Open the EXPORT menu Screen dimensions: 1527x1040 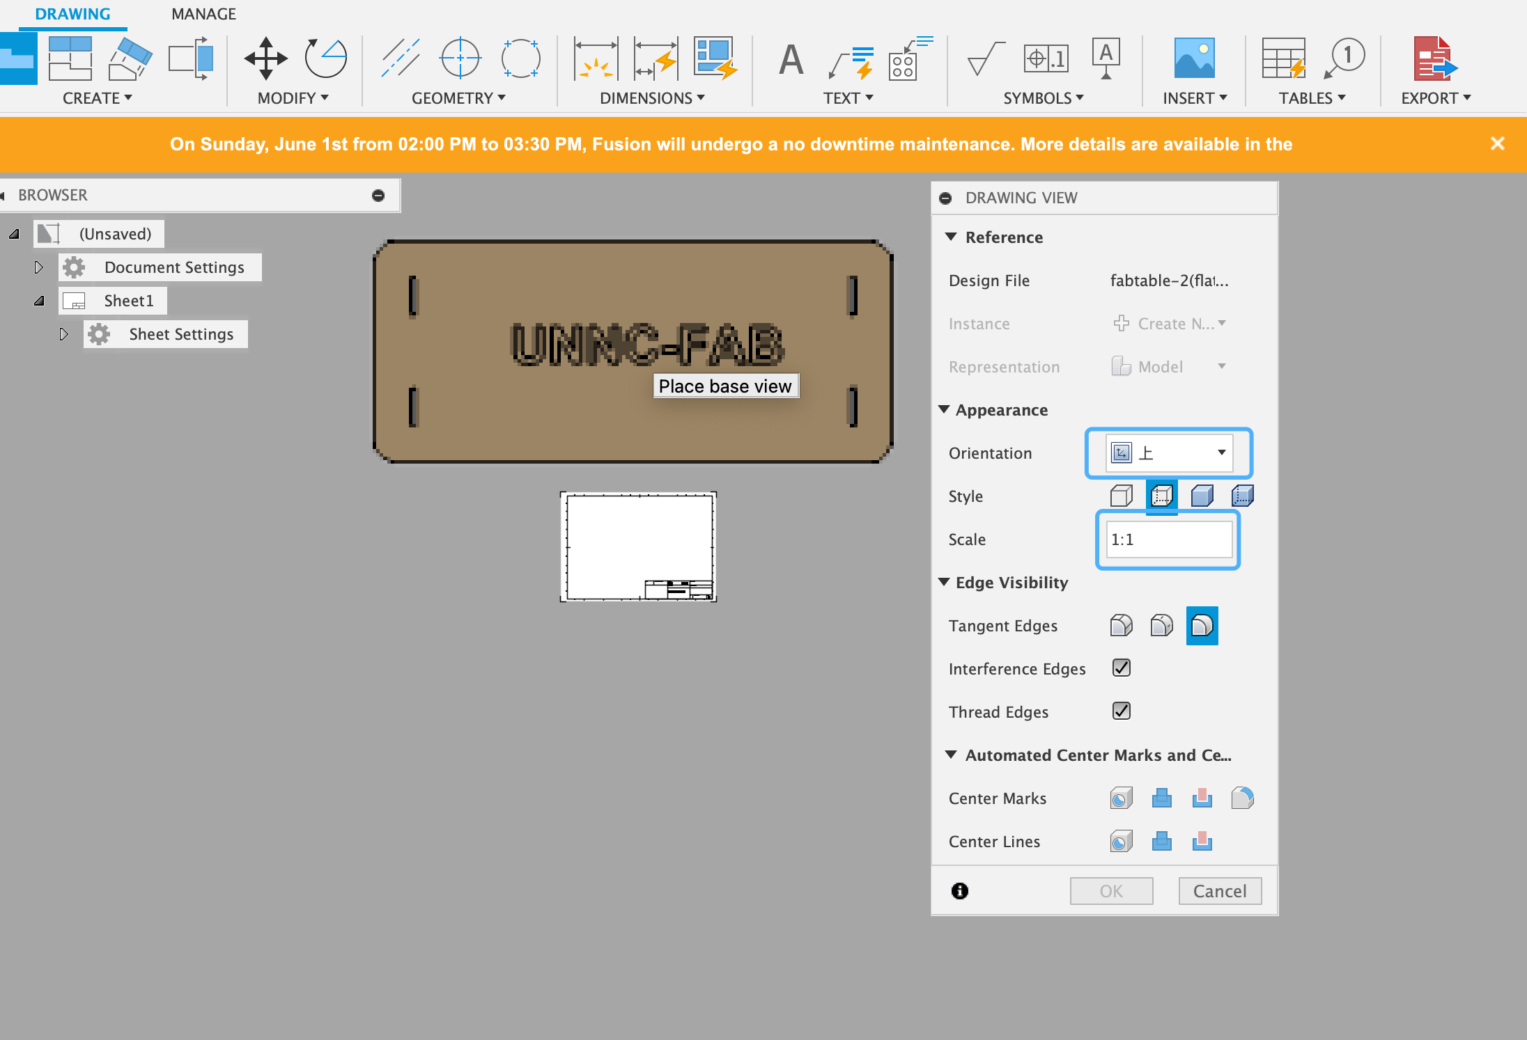[1436, 98]
